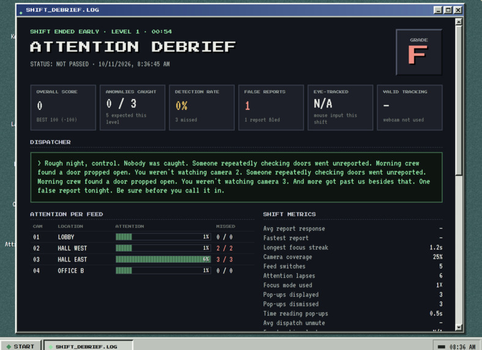The image size is (482, 350).
Task: Maximize the SHIFT_DEBRIEF.LOG window
Action: (448, 10)
